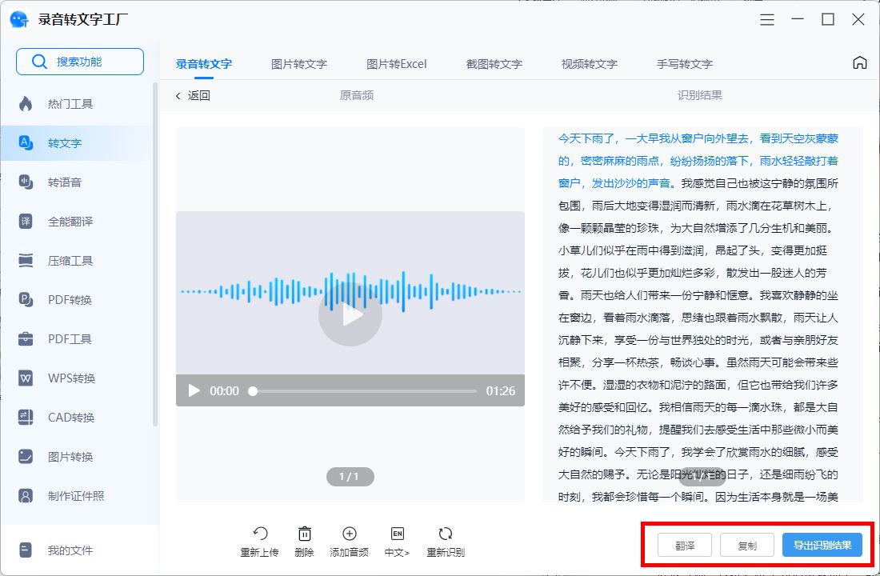Click the WPS转换 sidebar icon
880x576 pixels.
pyautogui.click(x=26, y=378)
